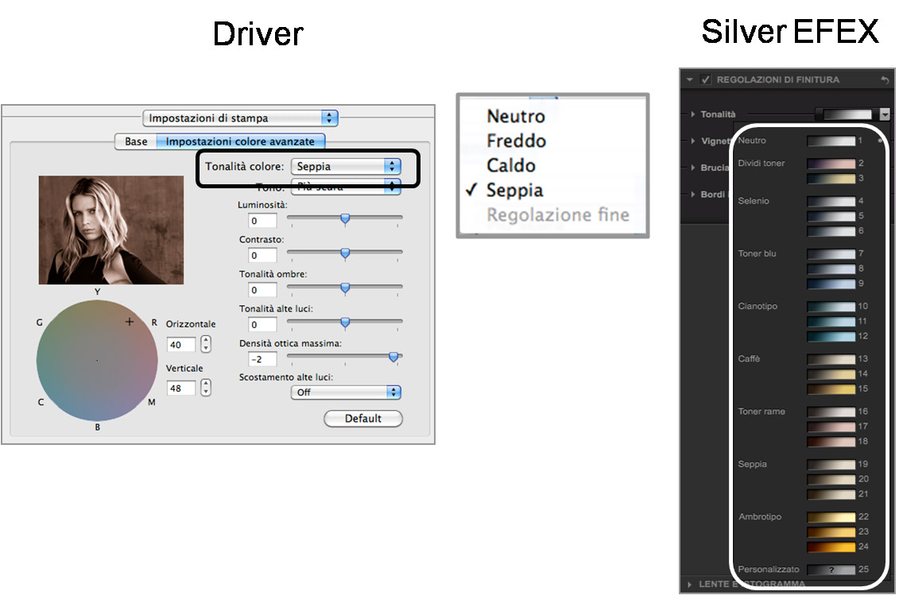Expand the Brucia section triangle
The width and height of the screenshot is (899, 595).
[693, 168]
